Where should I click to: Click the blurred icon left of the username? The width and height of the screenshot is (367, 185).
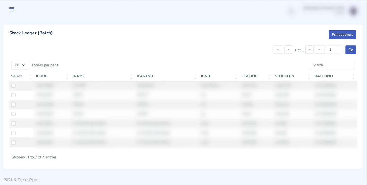tap(291, 11)
